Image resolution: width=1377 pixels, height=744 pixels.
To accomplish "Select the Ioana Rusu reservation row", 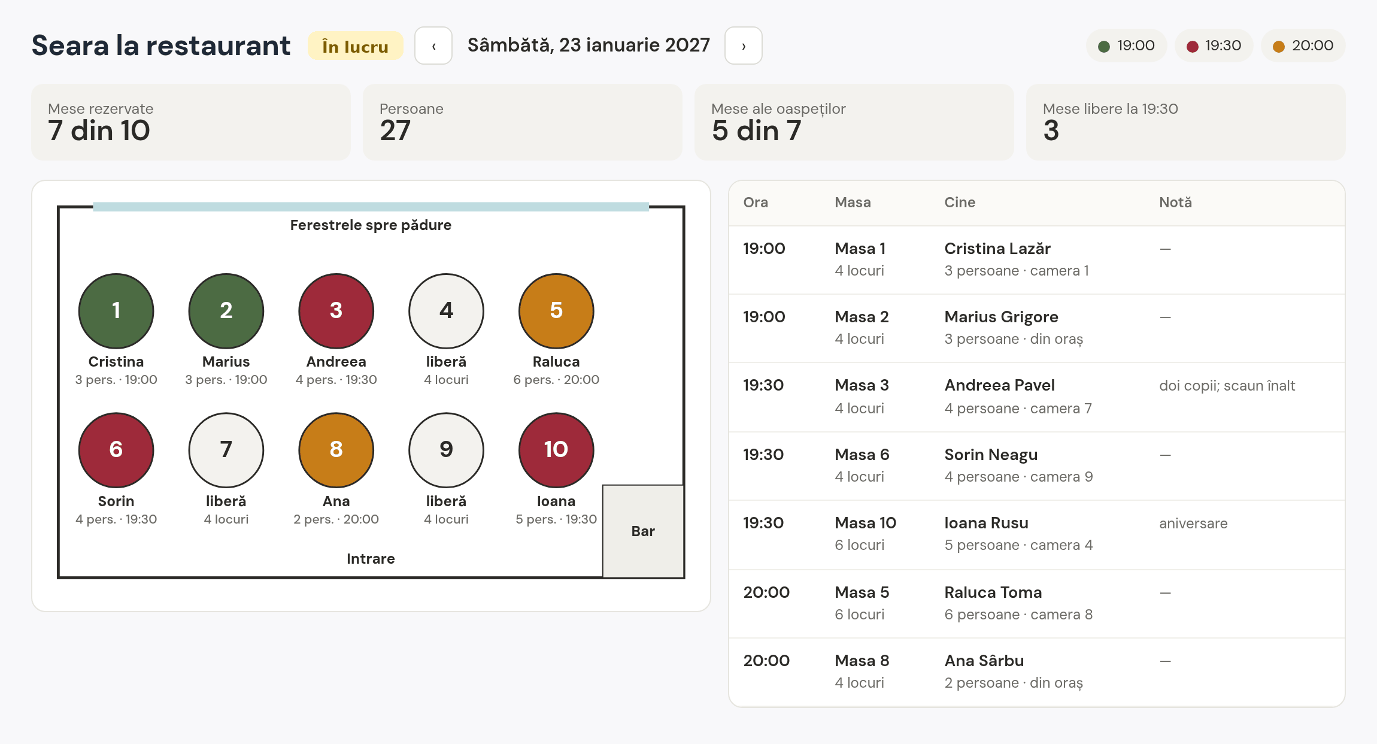I will tap(1037, 535).
